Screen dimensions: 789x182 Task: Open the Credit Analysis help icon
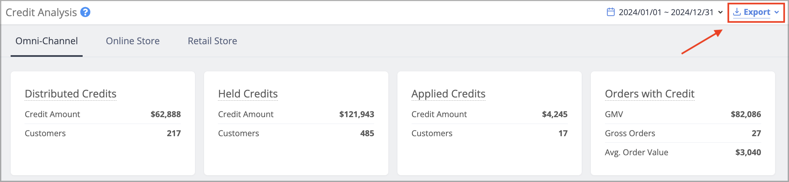(x=85, y=12)
